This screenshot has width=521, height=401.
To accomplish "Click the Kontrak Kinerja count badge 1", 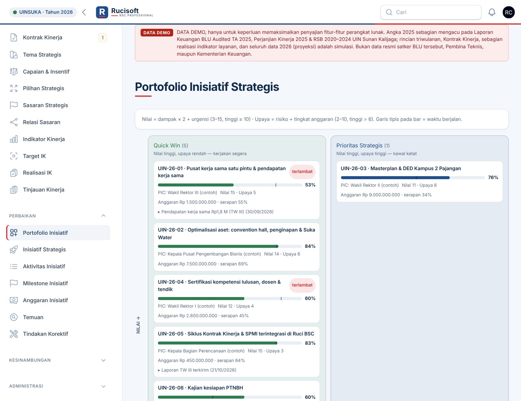I will pyautogui.click(x=102, y=38).
